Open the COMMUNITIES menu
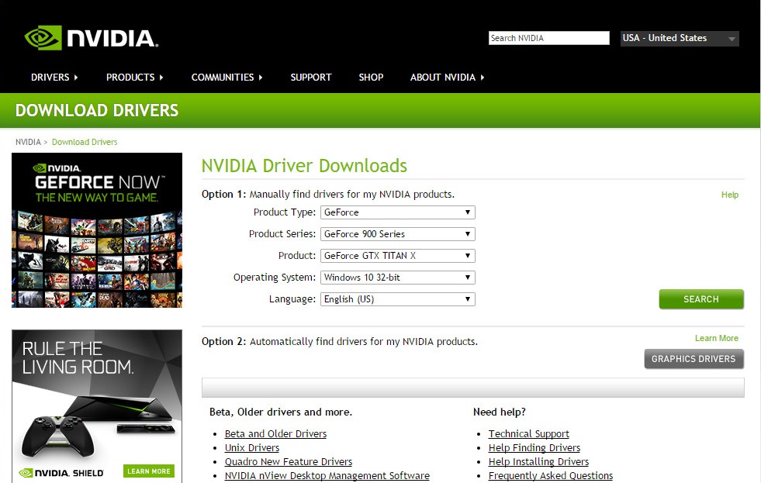The image size is (761, 483). click(223, 77)
